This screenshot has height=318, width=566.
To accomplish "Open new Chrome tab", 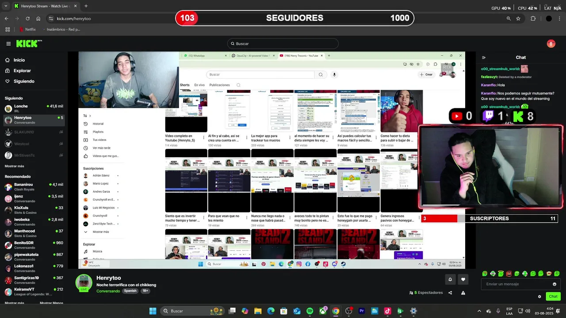I will [86, 6].
